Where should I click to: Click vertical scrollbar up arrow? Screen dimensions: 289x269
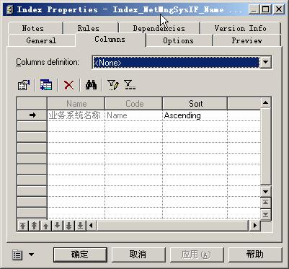(265, 103)
